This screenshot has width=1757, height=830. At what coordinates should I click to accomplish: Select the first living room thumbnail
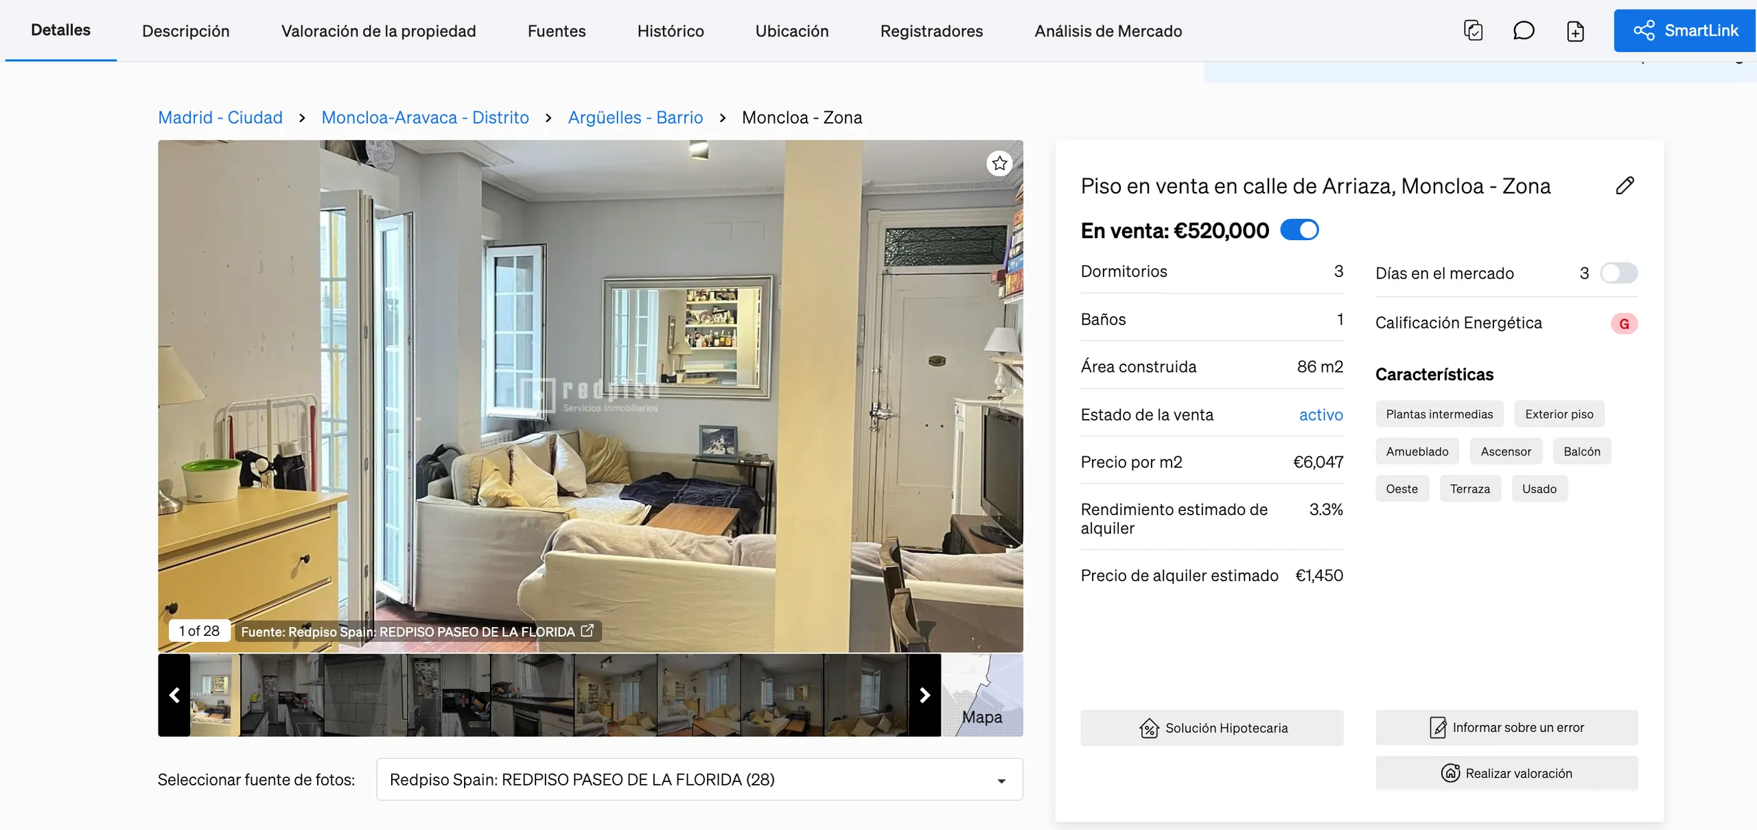pyautogui.click(x=216, y=695)
